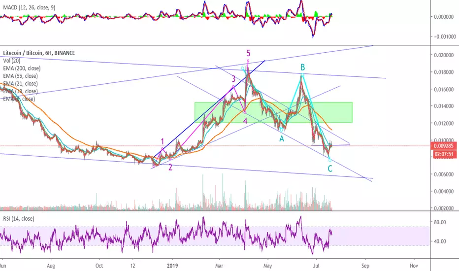This screenshot has width=459, height=271.
Task: Click the Aug label on the time axis
Action: coord(51,266)
